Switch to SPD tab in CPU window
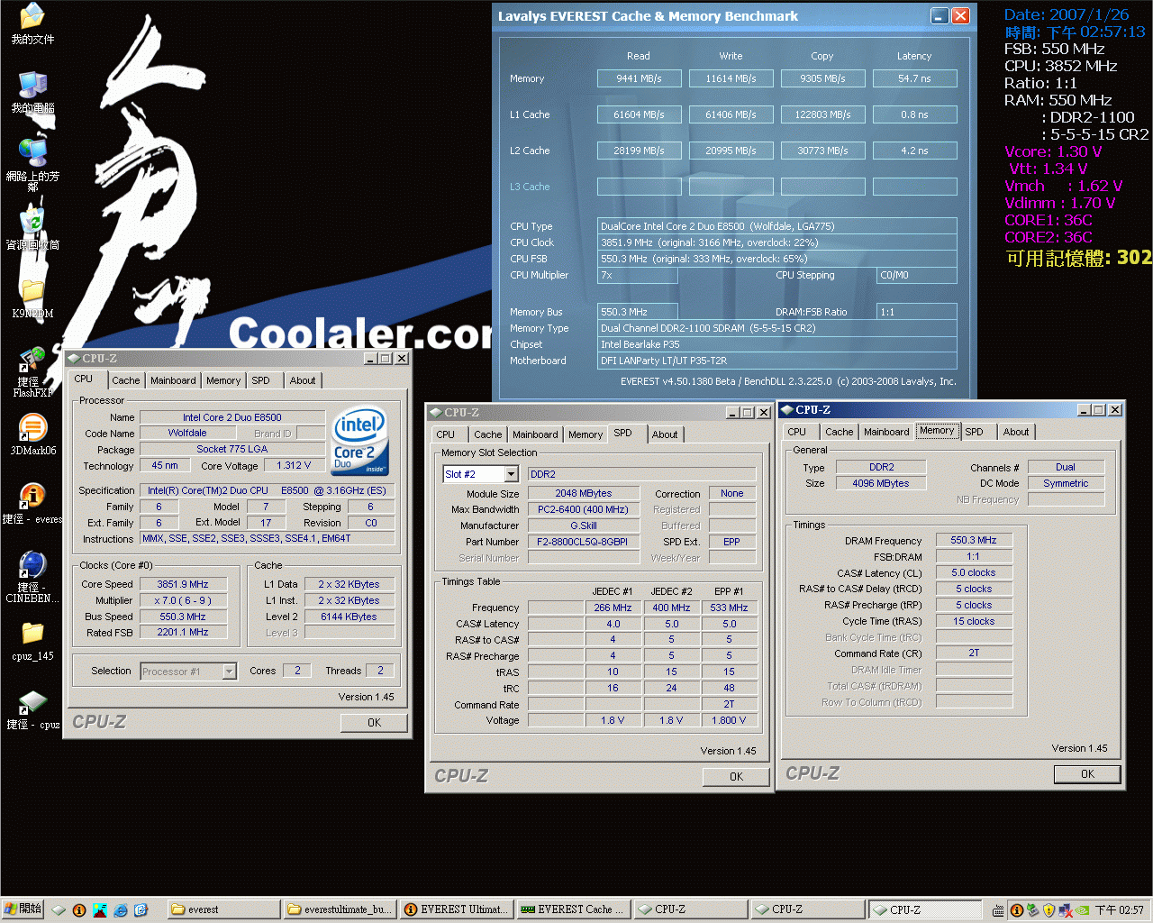 260,380
